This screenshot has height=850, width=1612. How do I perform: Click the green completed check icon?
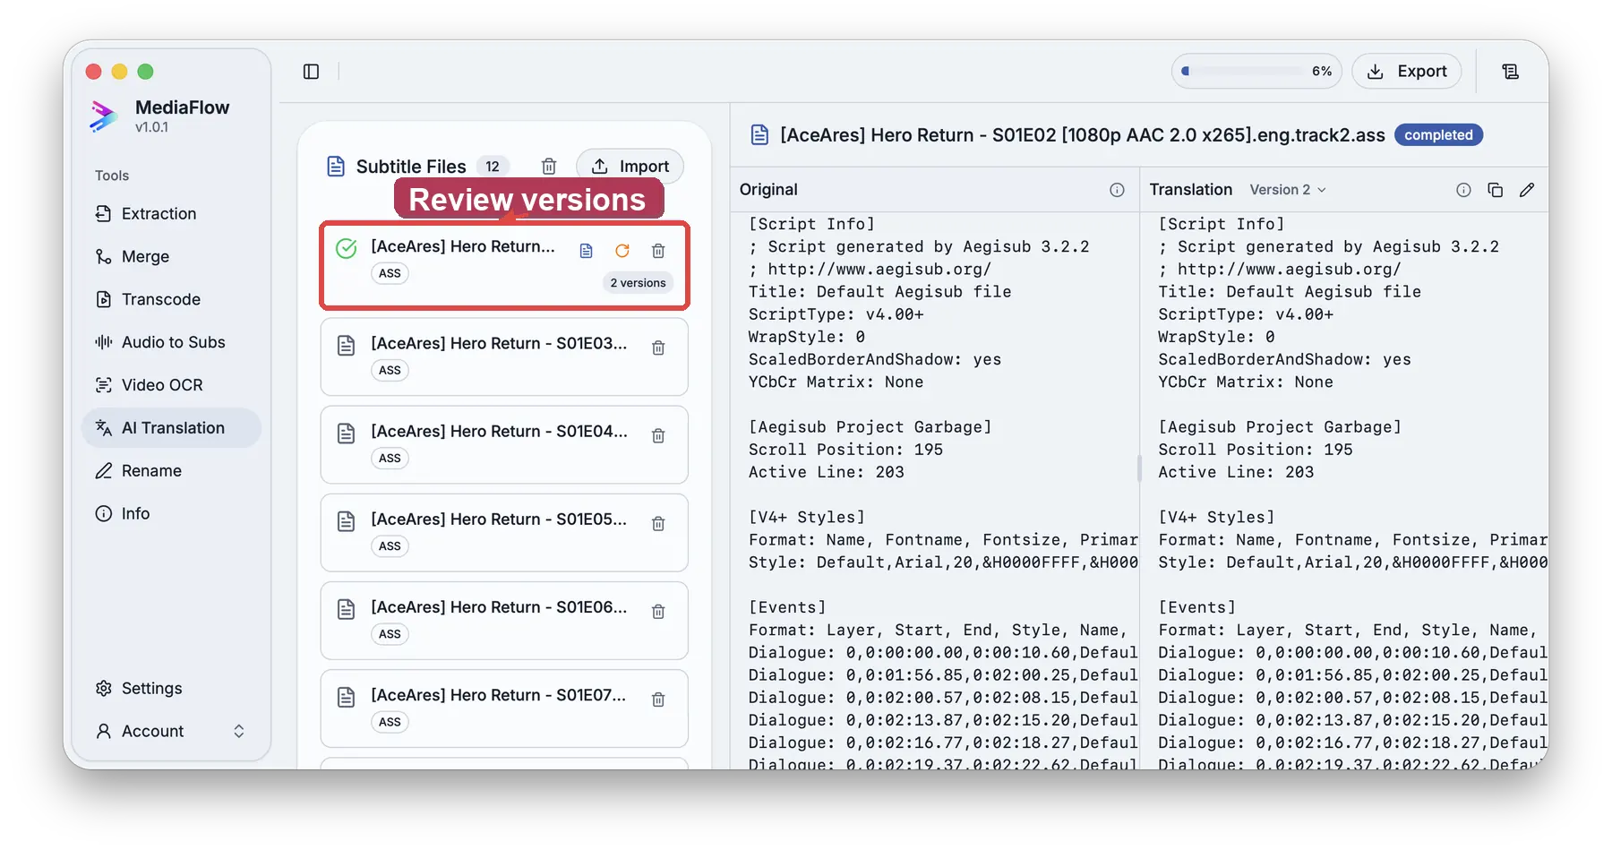tap(347, 248)
